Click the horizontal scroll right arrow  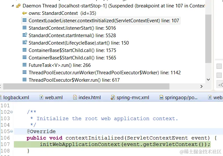point(201,87)
